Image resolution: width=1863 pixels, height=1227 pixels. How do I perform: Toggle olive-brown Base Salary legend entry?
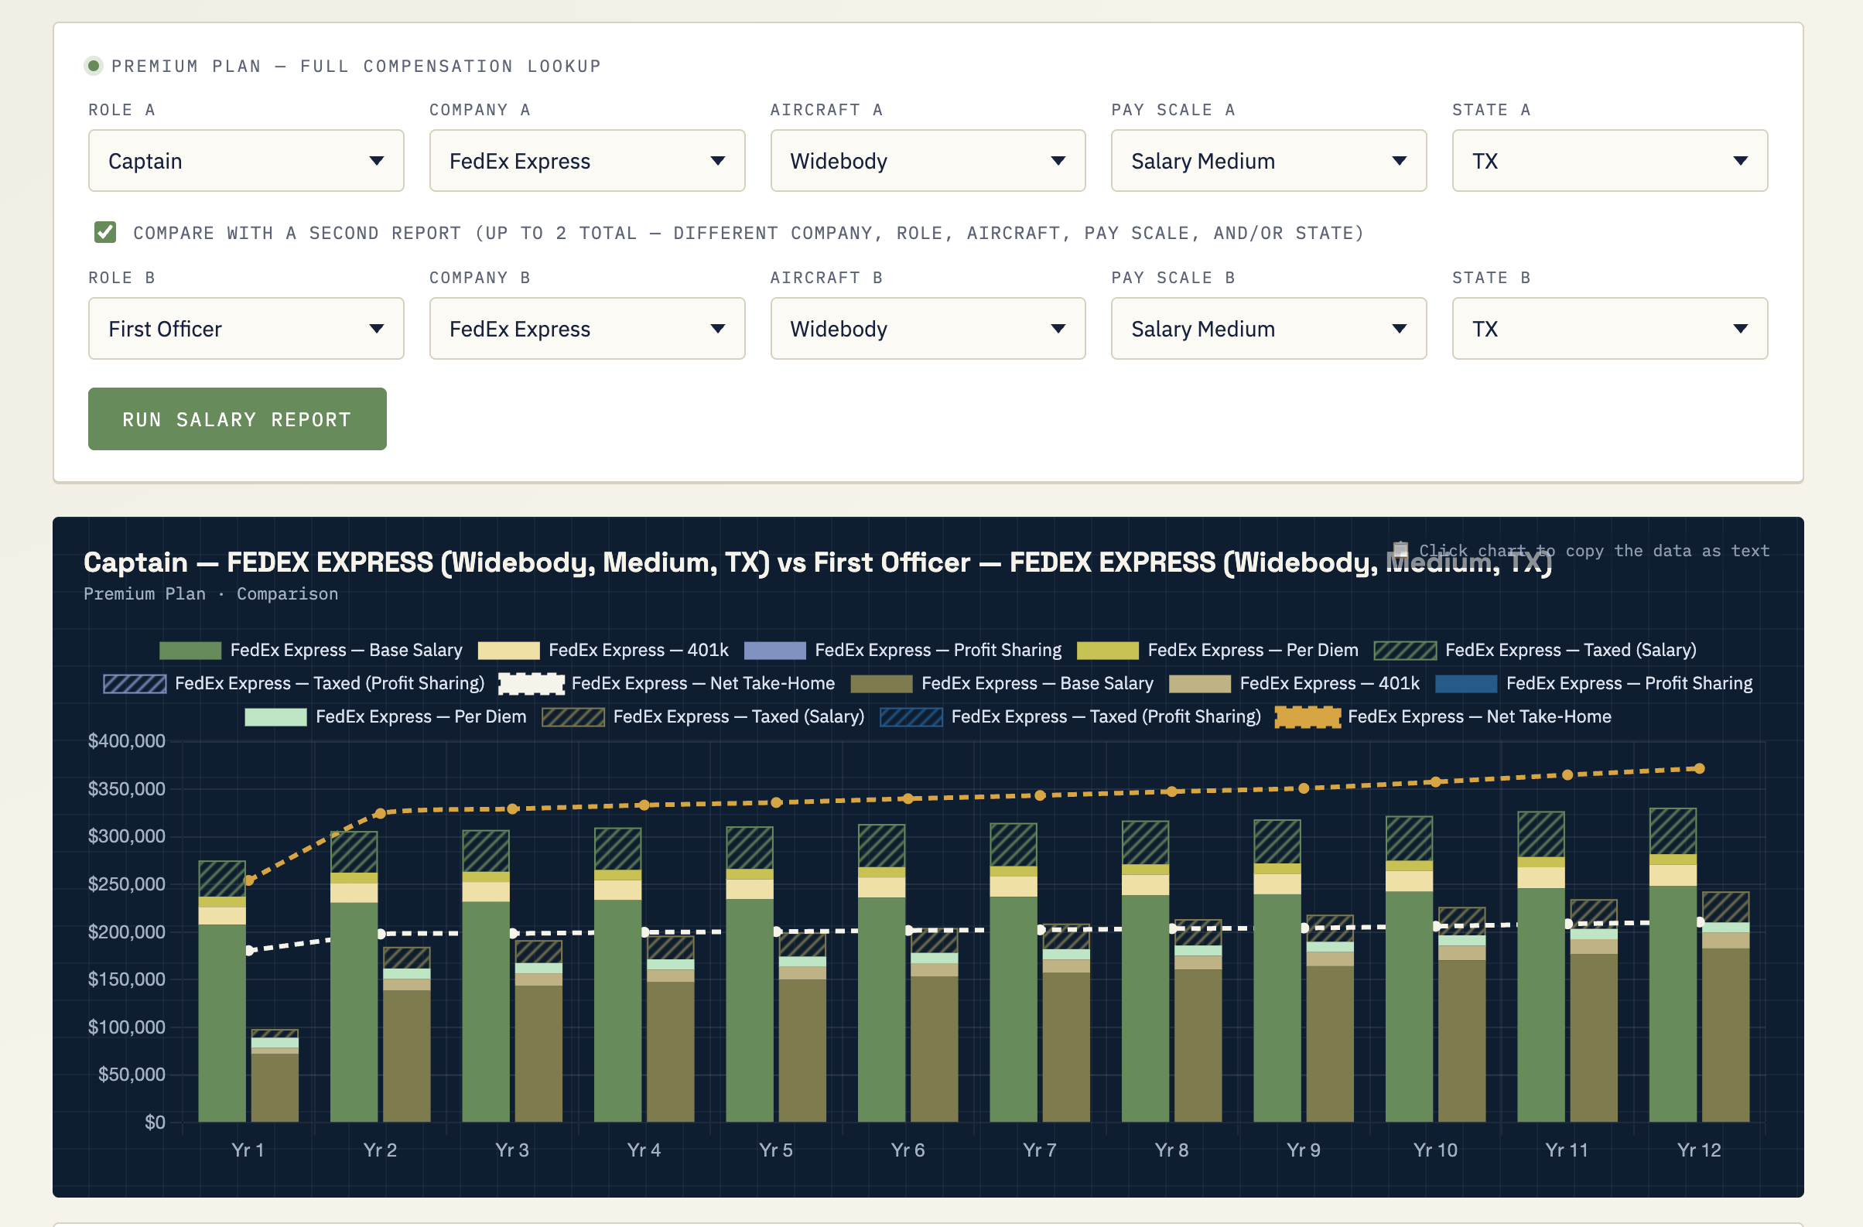pyautogui.click(x=1002, y=683)
